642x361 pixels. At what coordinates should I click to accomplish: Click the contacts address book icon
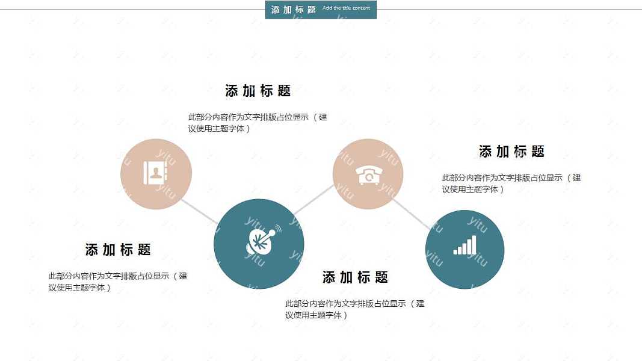point(155,173)
